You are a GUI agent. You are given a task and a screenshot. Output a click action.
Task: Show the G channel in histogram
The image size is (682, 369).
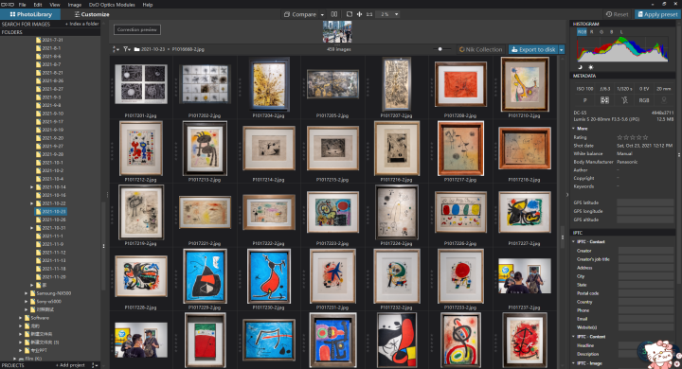[601, 32]
